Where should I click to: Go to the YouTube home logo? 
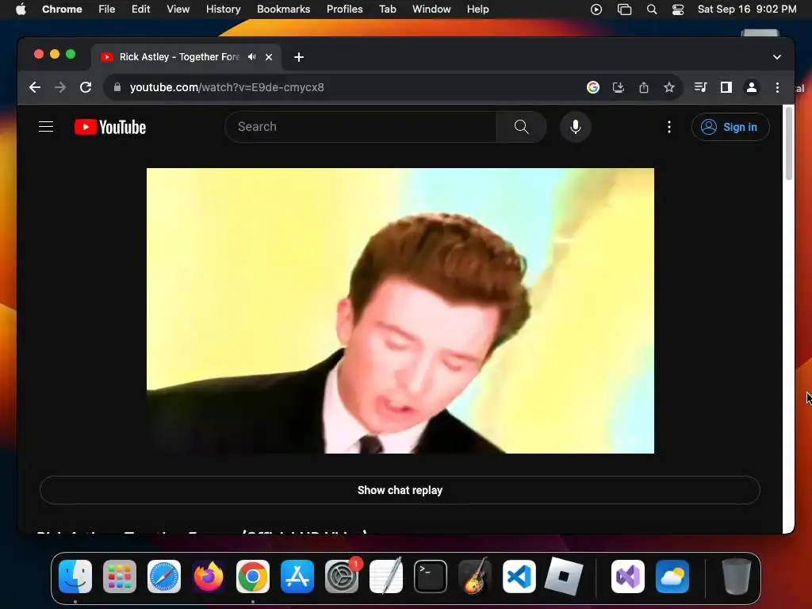tap(110, 127)
